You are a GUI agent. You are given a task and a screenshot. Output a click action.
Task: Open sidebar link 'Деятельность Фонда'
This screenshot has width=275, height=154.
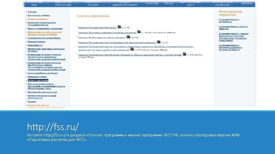coord(39,15)
